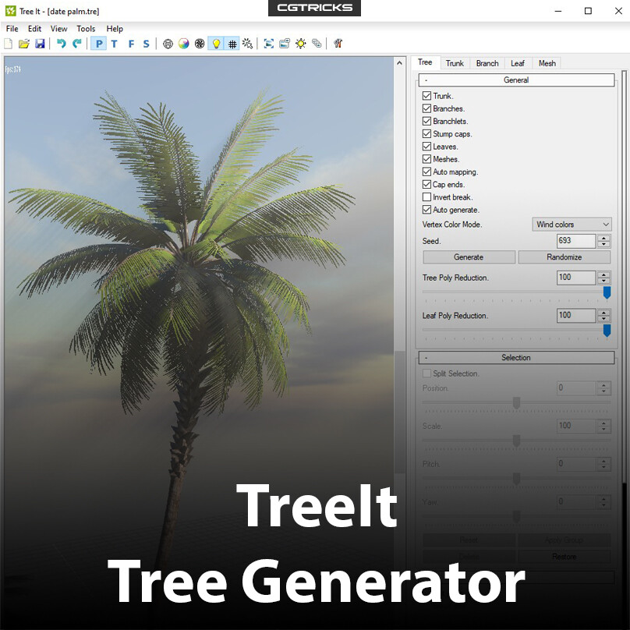The height and width of the screenshot is (630, 630).
Task: Enable the Invert break option
Action: 426,197
